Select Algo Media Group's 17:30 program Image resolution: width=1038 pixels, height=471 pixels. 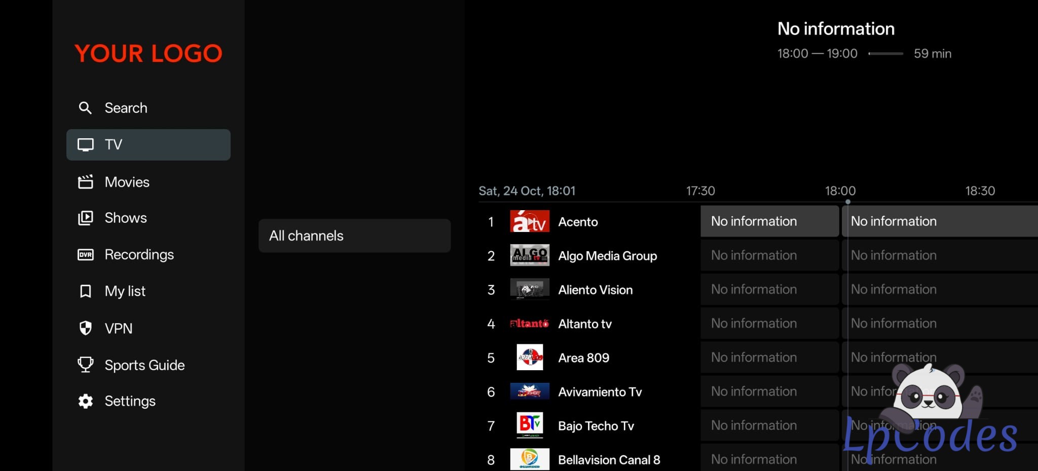(x=769, y=255)
